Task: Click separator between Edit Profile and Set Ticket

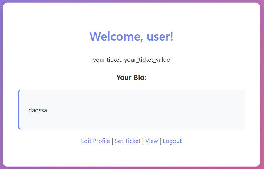Action: [112, 141]
